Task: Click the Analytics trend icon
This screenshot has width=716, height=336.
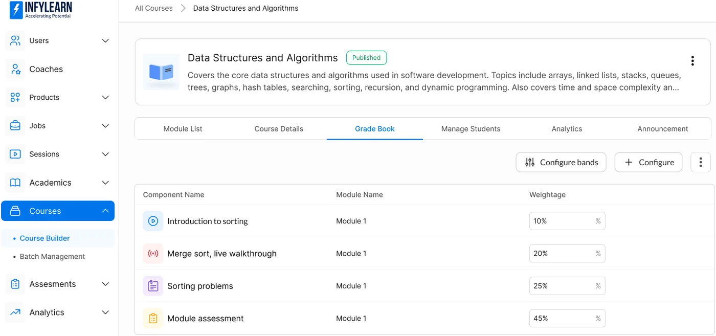Action: point(15,312)
